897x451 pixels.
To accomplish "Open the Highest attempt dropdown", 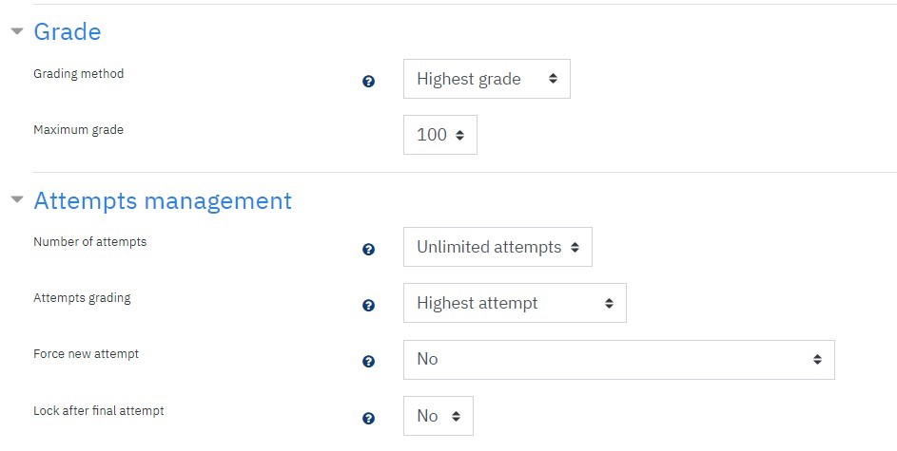I will 515,303.
